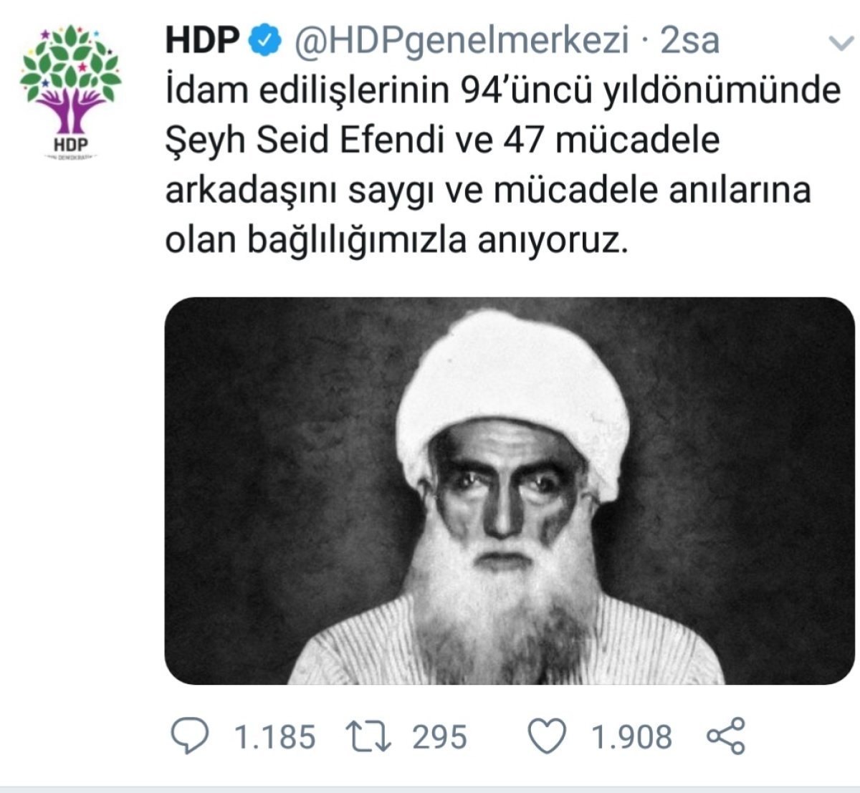Open the HDP display name
Image resolution: width=860 pixels, height=793 pixels.
(202, 41)
